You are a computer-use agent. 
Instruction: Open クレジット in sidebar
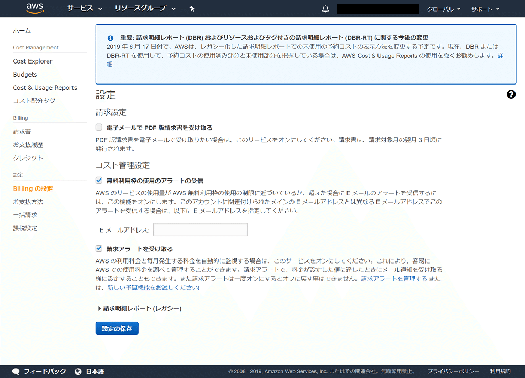coord(28,158)
